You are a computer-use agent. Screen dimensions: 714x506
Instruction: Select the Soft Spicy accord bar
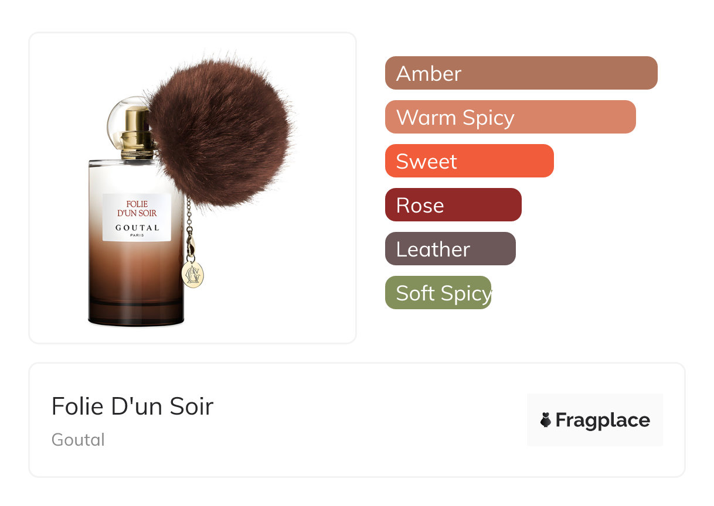438,293
